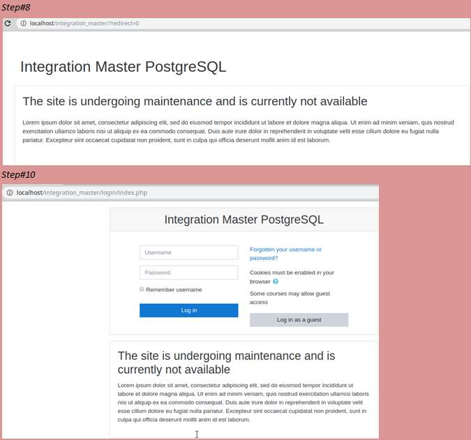Click the large Integration Master PostgreSQL heading in Step#8
The image size is (471, 440).
coord(123,67)
